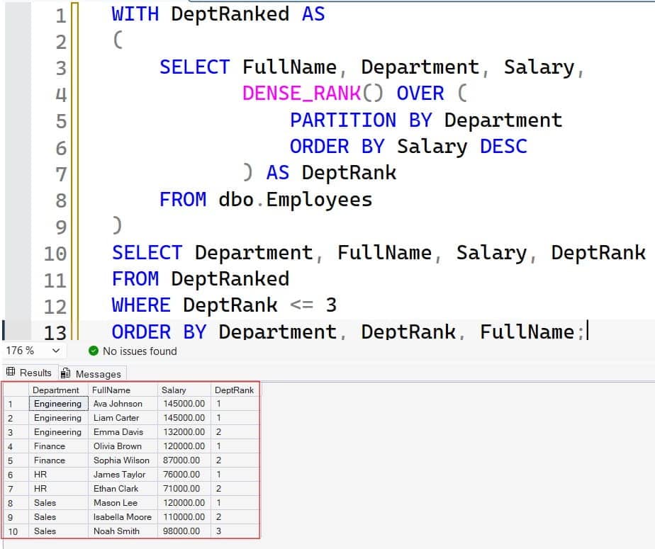Click the FullName column header
The image size is (655, 549).
click(x=123, y=390)
